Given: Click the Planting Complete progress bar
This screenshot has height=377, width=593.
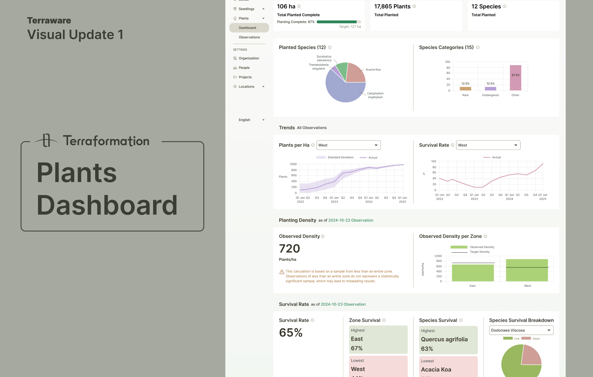Looking at the screenshot, I should (339, 22).
